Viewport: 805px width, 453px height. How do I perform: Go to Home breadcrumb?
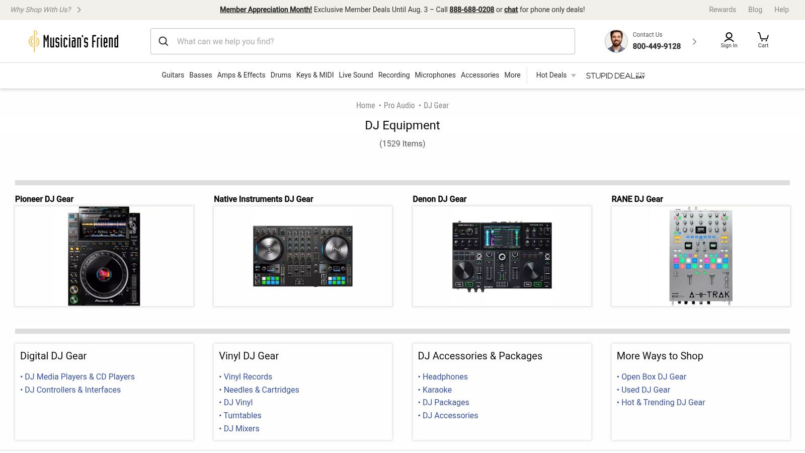pos(365,105)
